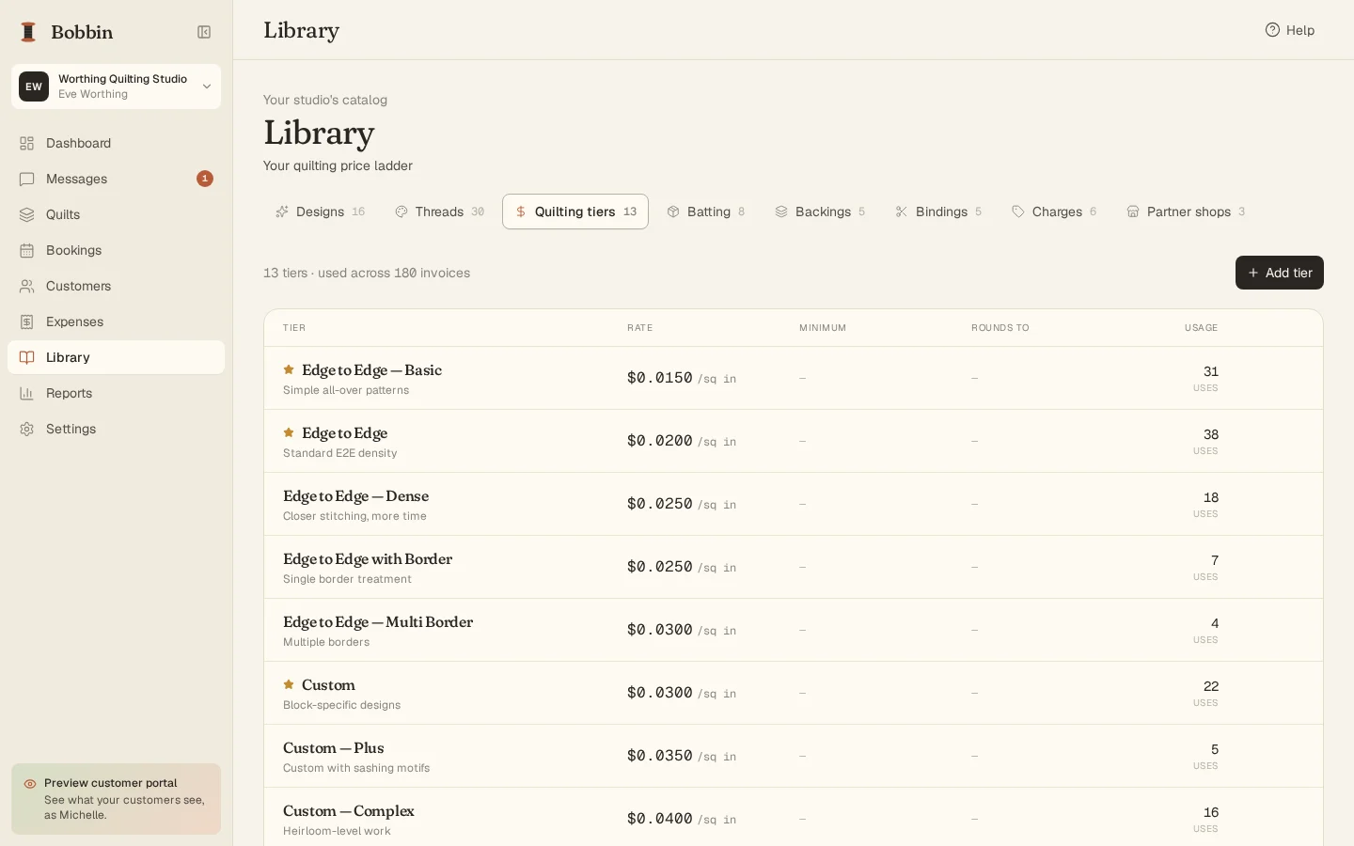The width and height of the screenshot is (1354, 846).
Task: Click the EW studio avatar
Action: click(34, 86)
